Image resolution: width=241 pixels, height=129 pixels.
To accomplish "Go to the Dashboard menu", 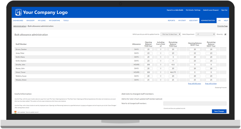I will click(x=18, y=21).
